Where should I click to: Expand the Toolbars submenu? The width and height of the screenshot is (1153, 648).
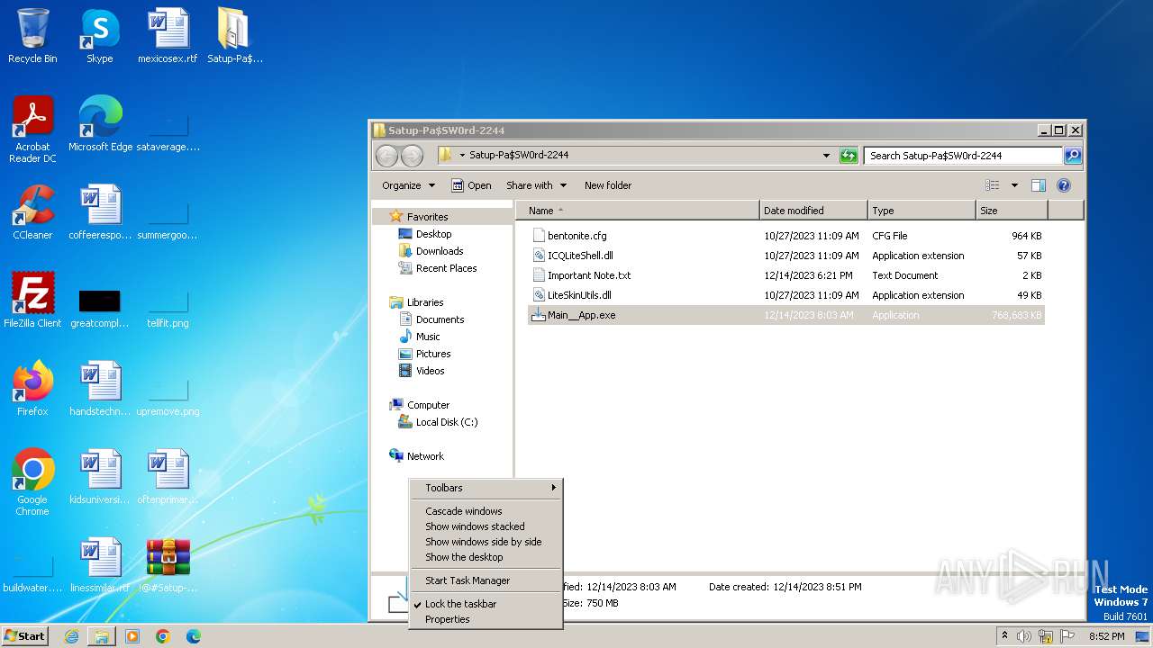(x=486, y=488)
